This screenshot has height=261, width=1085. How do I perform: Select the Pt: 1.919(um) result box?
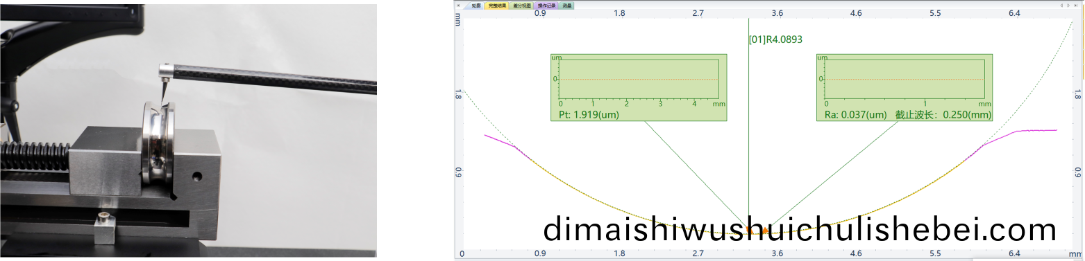pyautogui.click(x=638, y=88)
